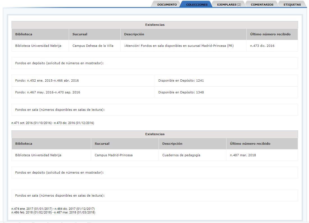Select the Fondo n.467 may. 2016 row
309x223 pixels.
48,92
